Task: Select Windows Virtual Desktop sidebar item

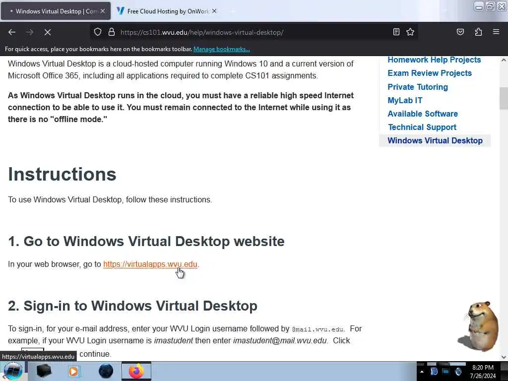Action: tap(435, 140)
